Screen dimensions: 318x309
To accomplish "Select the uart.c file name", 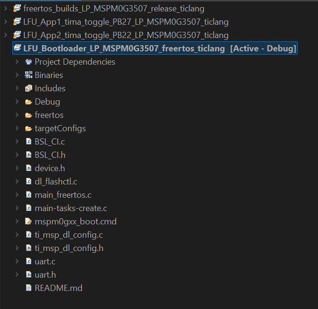I will (45, 261).
